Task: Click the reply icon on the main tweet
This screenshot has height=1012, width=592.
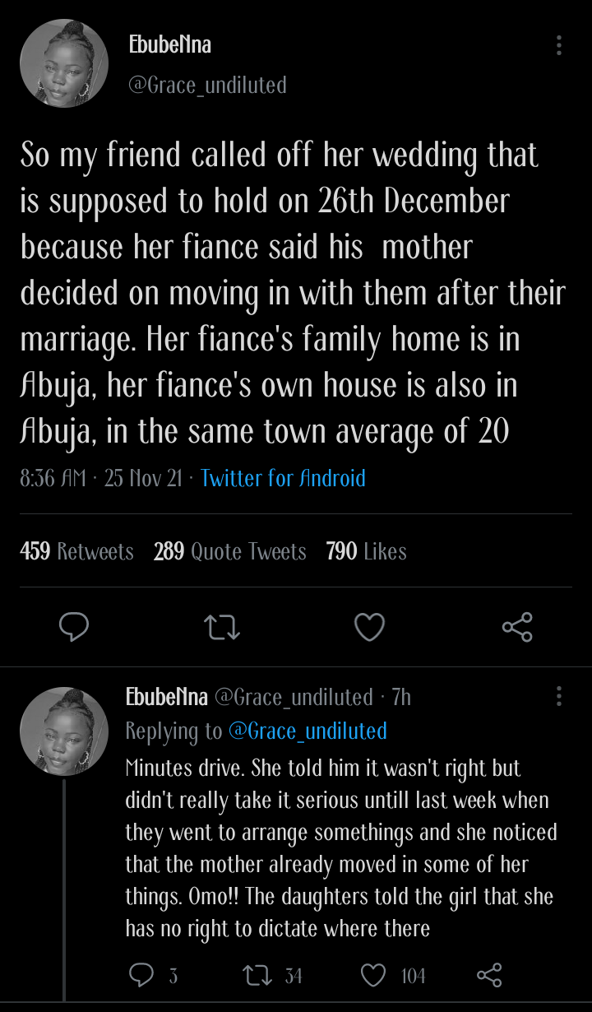Action: [x=74, y=627]
